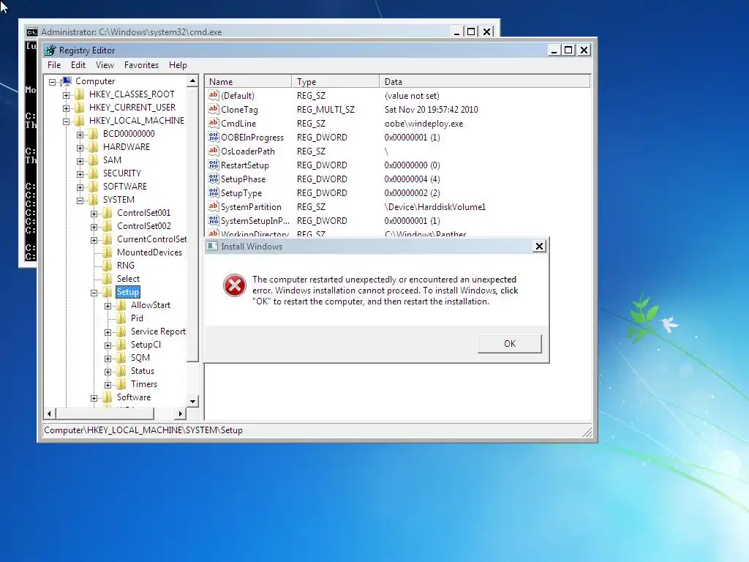The height and width of the screenshot is (562, 749).
Task: Click the Registry Editor title bar icon
Action: point(50,50)
